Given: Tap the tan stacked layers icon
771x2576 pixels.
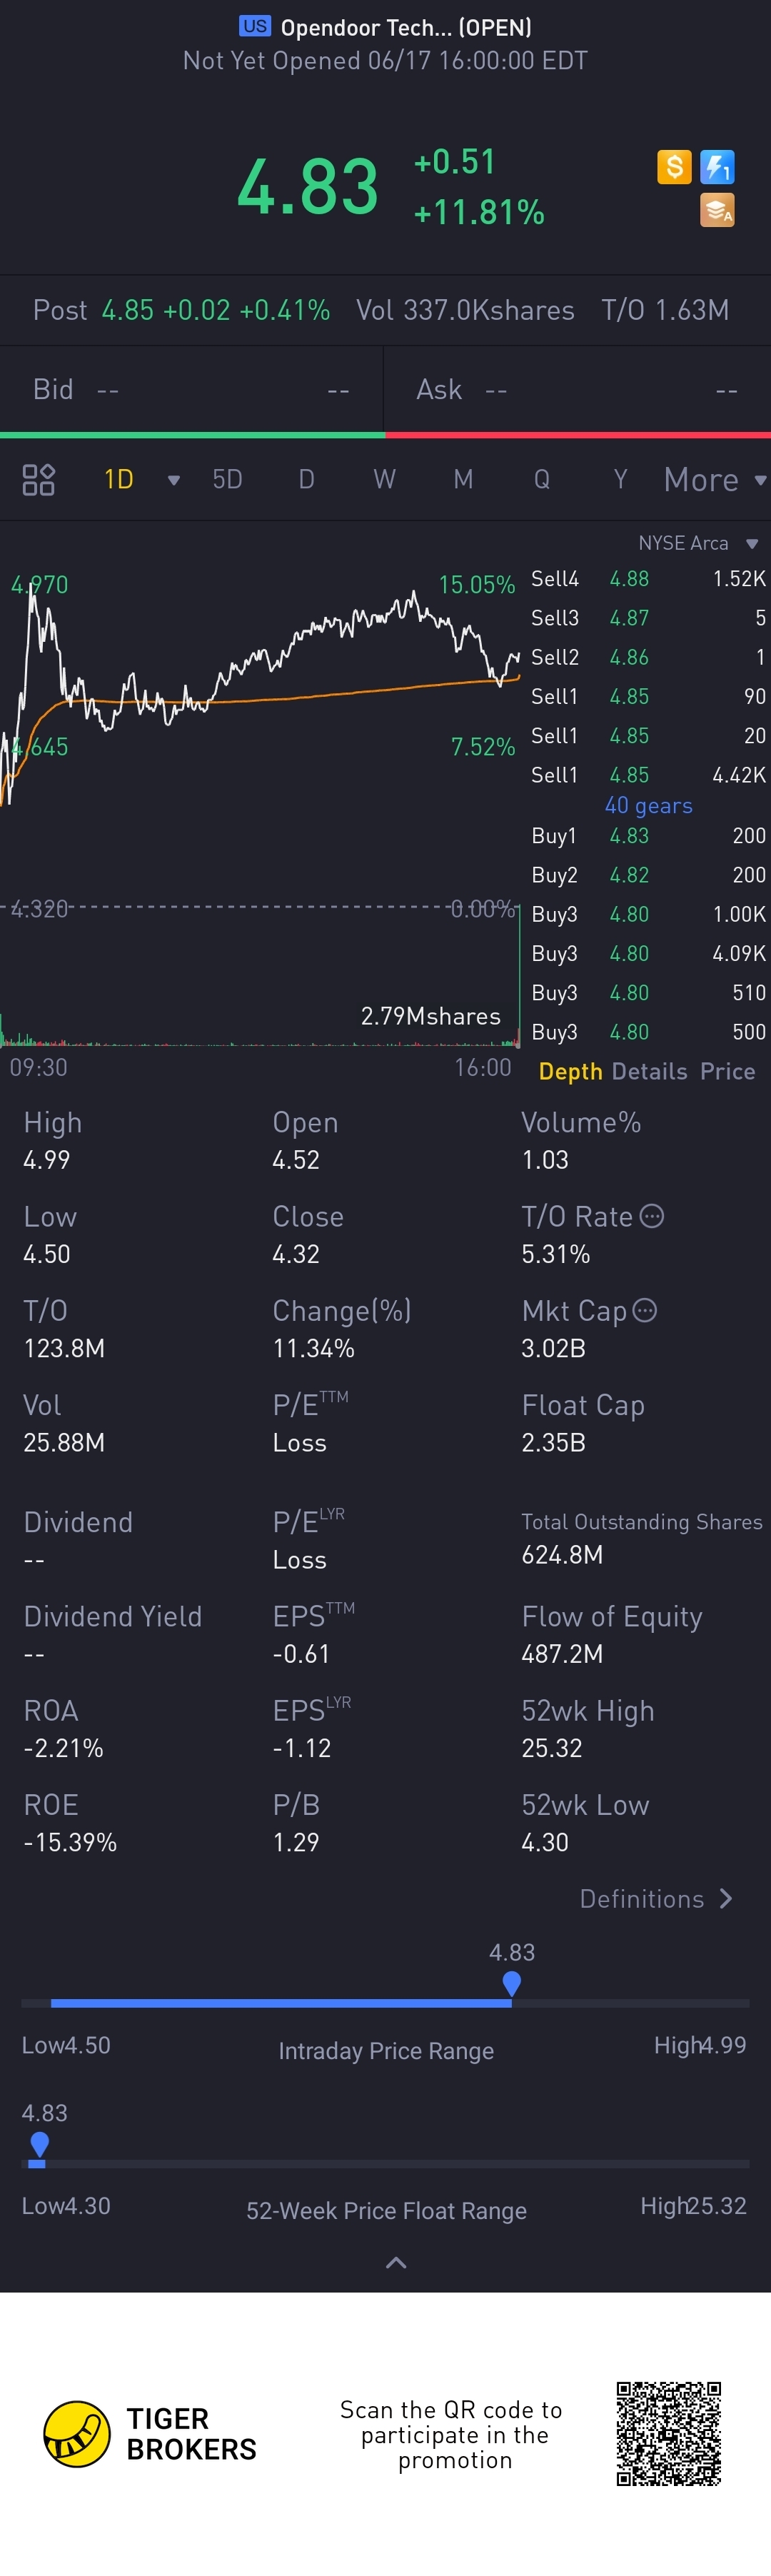Looking at the screenshot, I should (717, 210).
